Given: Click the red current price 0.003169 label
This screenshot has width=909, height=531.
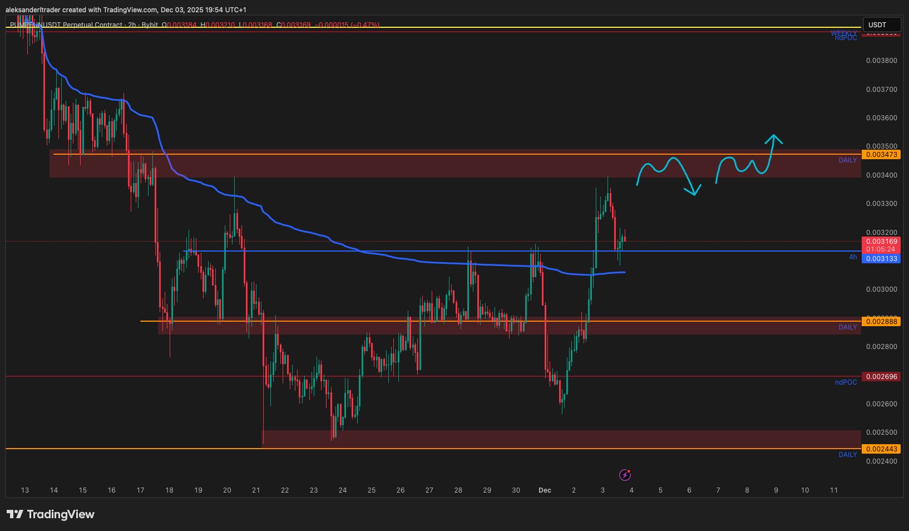Looking at the screenshot, I should [882, 242].
